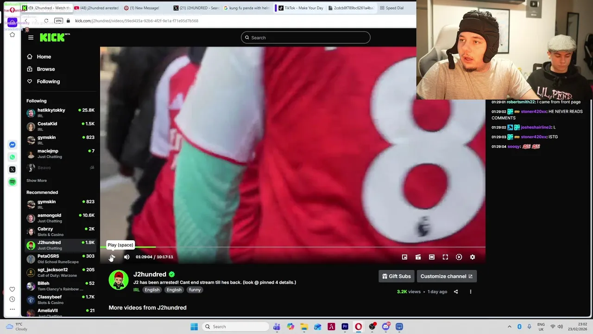
Task: Select the IRL category label
Action: [x=136, y=290]
